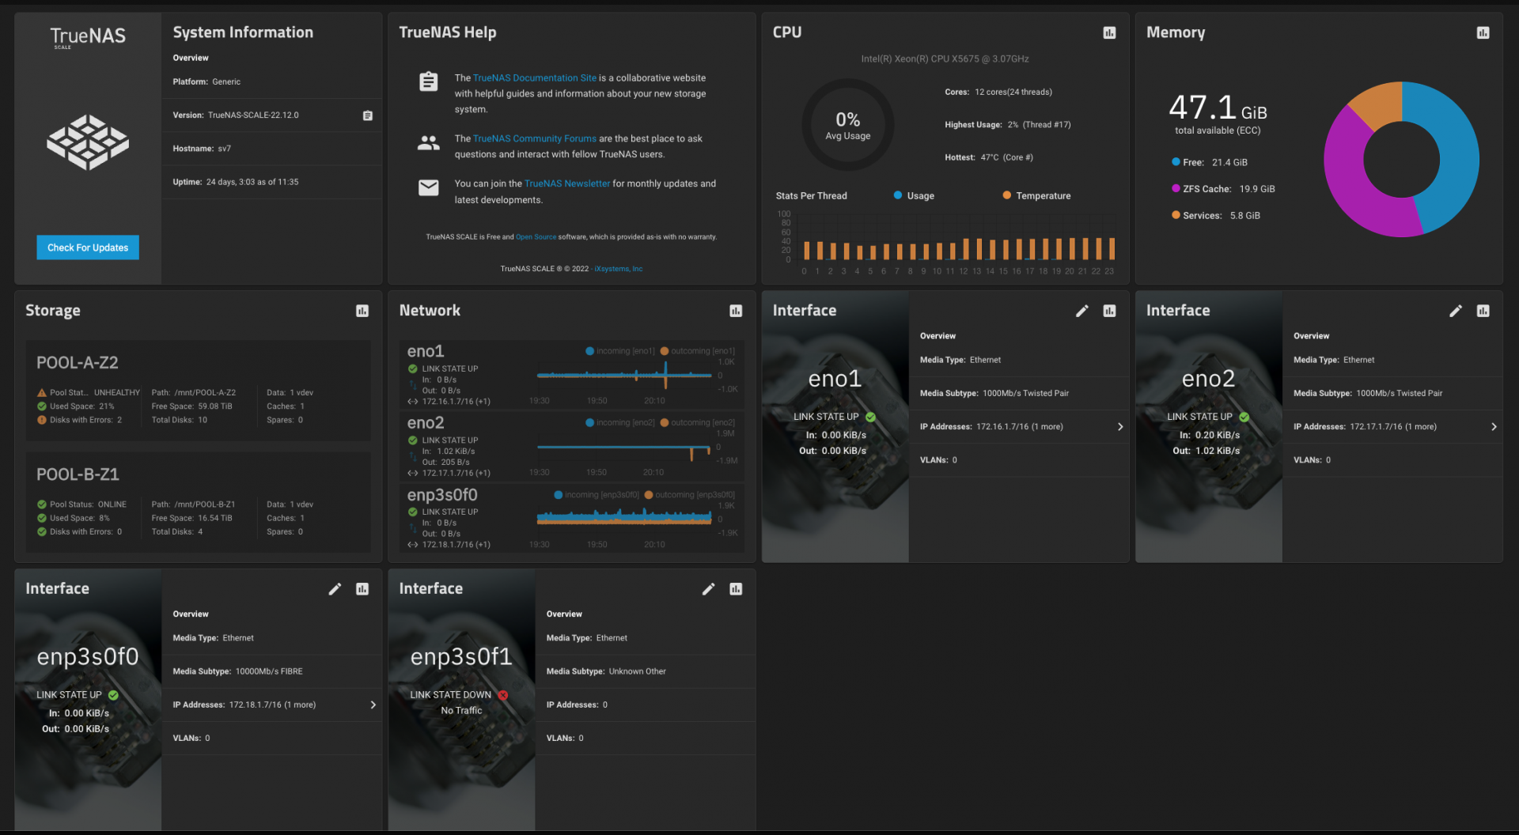1519x835 pixels.
Task: Open CPU reports chart icon
Action: tap(1109, 32)
